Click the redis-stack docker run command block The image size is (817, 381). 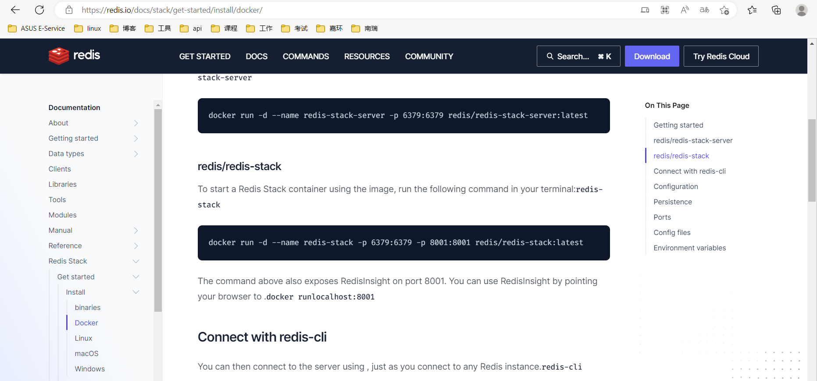pyautogui.click(x=403, y=243)
